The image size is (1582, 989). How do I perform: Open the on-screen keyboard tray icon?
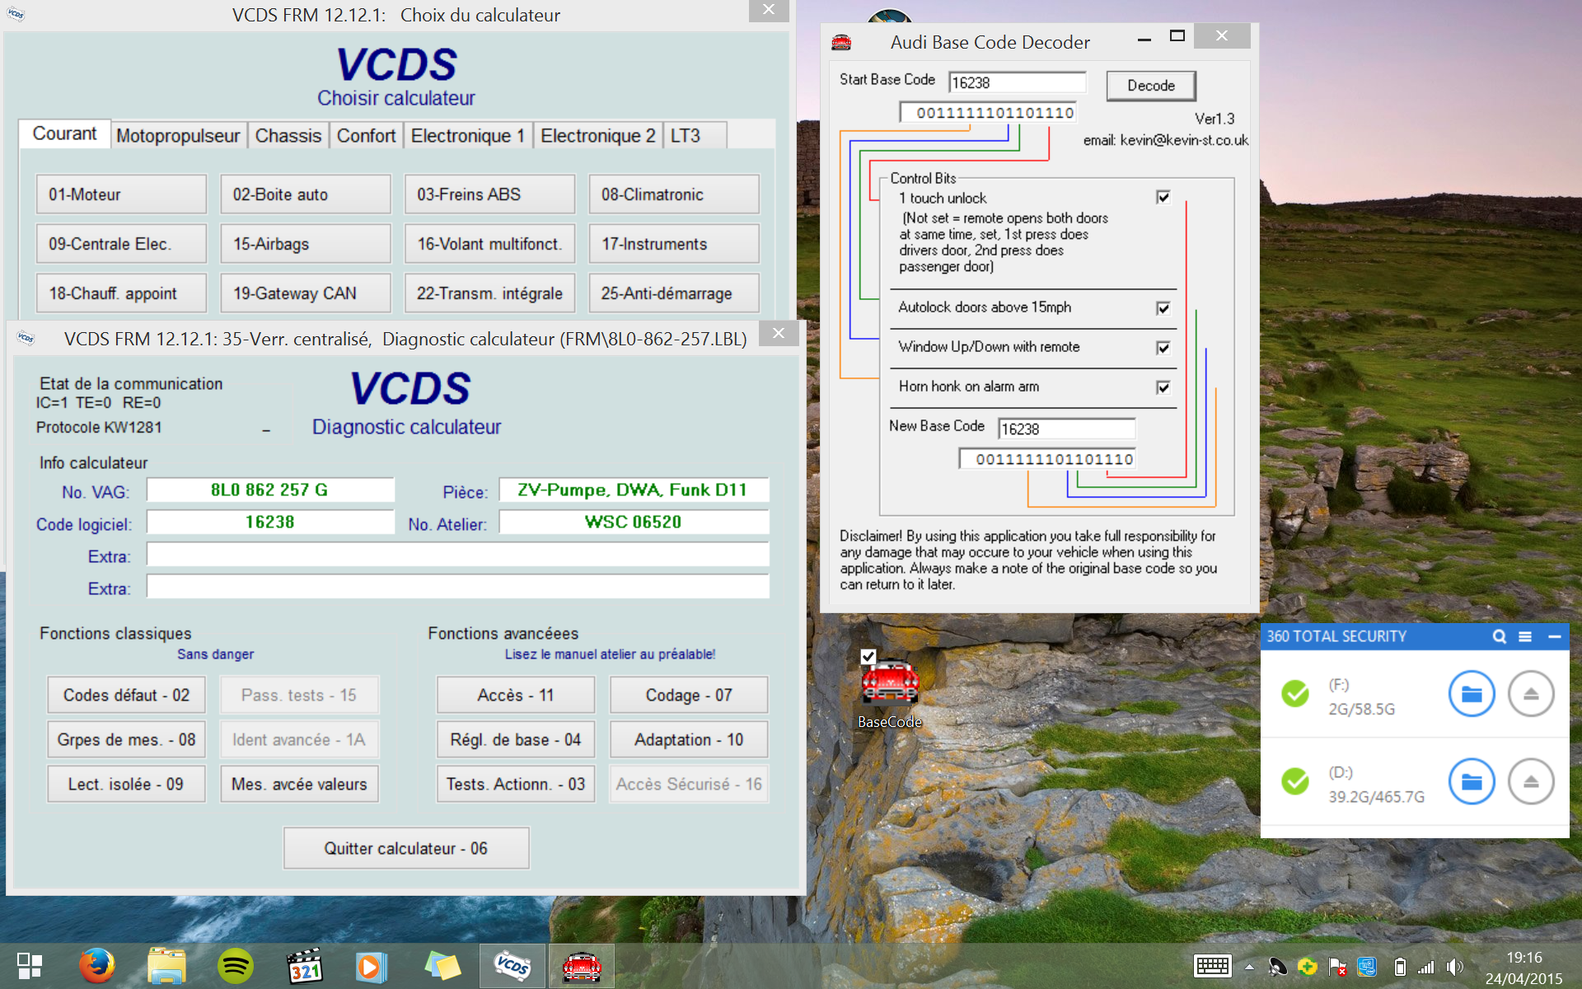[1212, 967]
